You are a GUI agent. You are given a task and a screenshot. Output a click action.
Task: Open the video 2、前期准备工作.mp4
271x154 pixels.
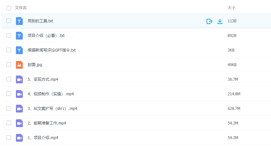(x=47, y=123)
